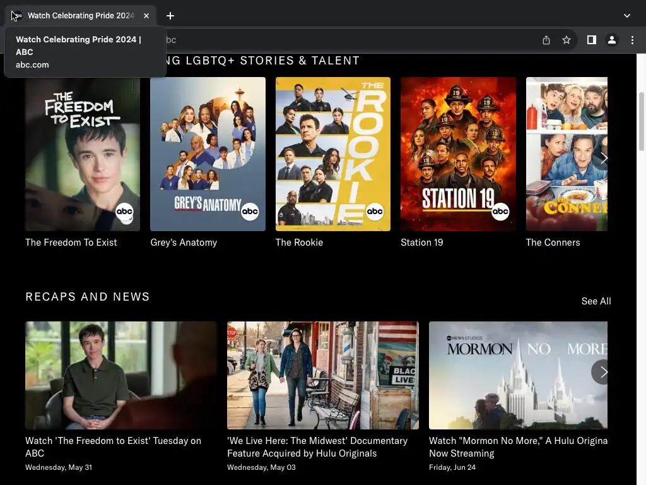Click the 'Friday, Jun 24' date text
The image size is (646, 485).
click(452, 467)
